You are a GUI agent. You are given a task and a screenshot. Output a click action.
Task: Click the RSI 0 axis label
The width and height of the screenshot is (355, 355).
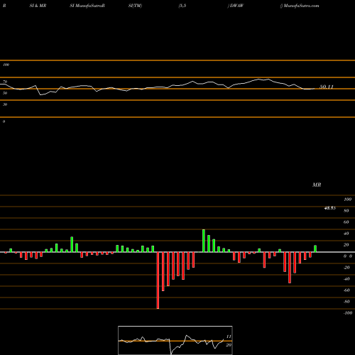(x=4, y=121)
